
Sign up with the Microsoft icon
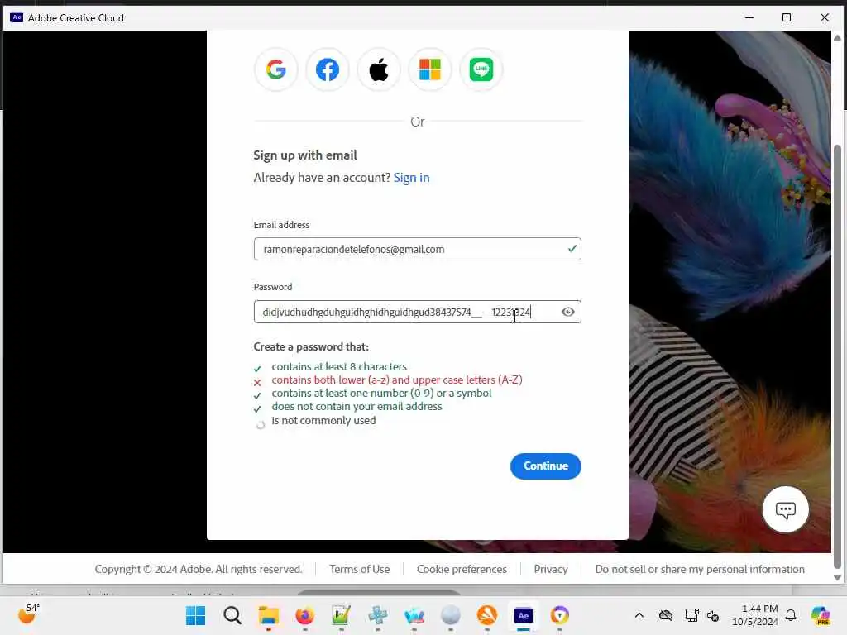tap(430, 69)
